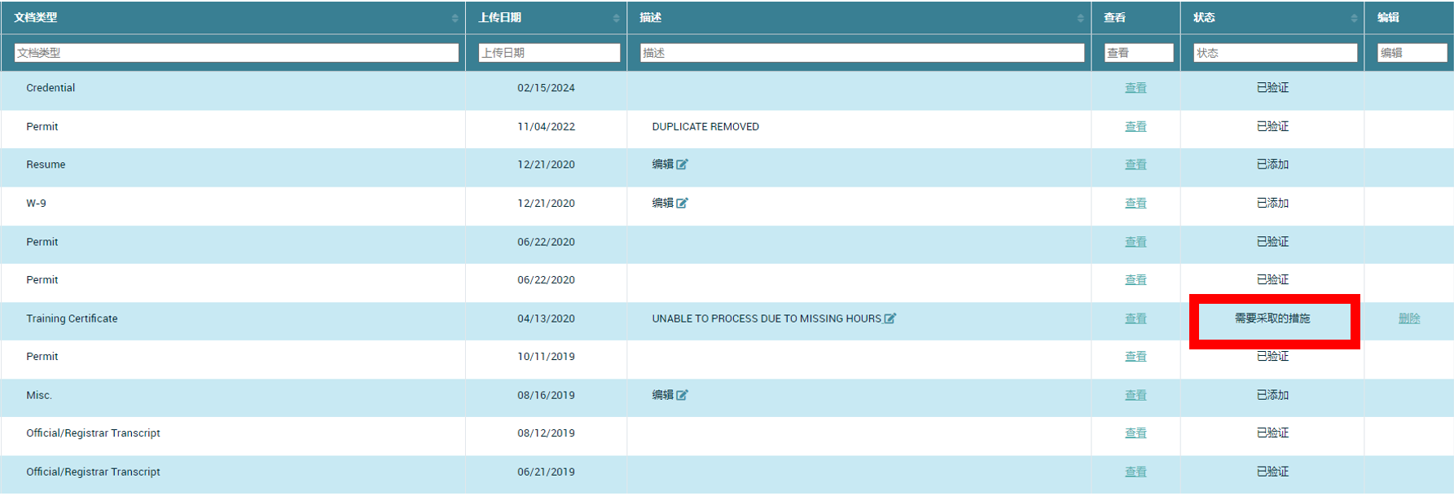Click 已添加 status in Resume row

[x=1272, y=165]
